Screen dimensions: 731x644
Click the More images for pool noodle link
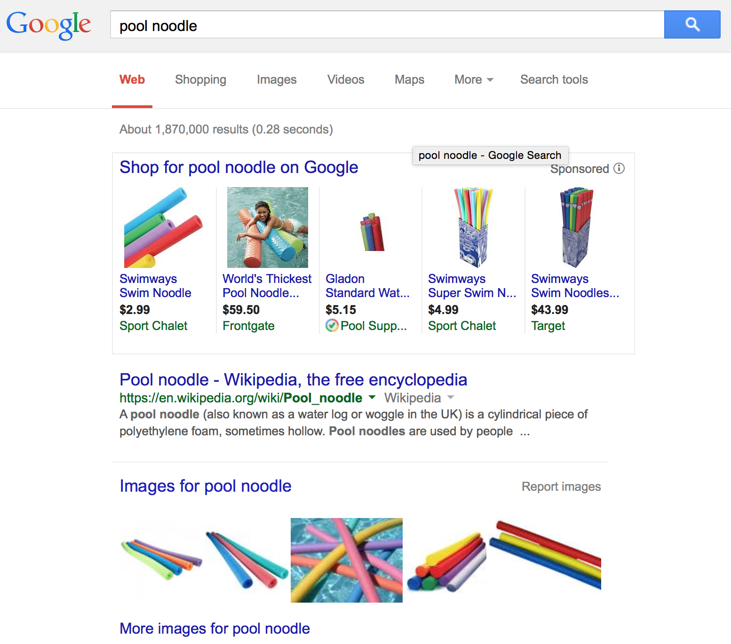click(x=215, y=628)
